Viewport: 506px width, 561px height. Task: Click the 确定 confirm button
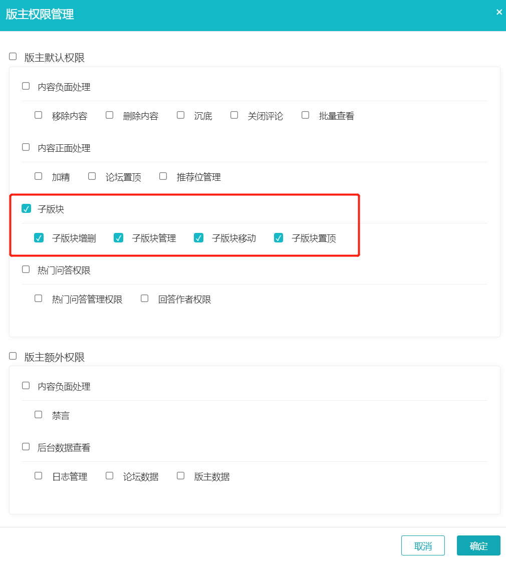(478, 545)
